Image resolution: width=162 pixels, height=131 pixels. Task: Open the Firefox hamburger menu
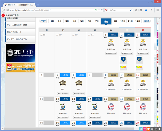click(x=158, y=10)
